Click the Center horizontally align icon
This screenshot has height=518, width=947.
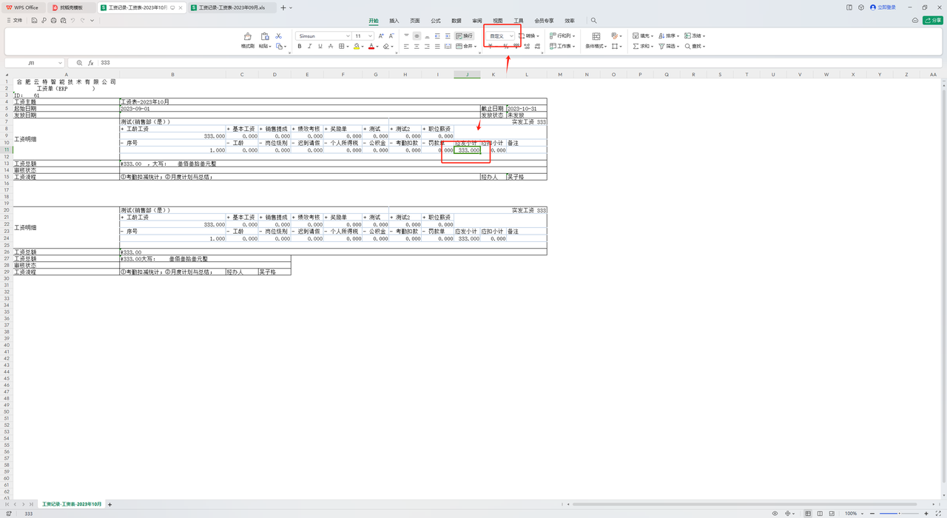(417, 47)
